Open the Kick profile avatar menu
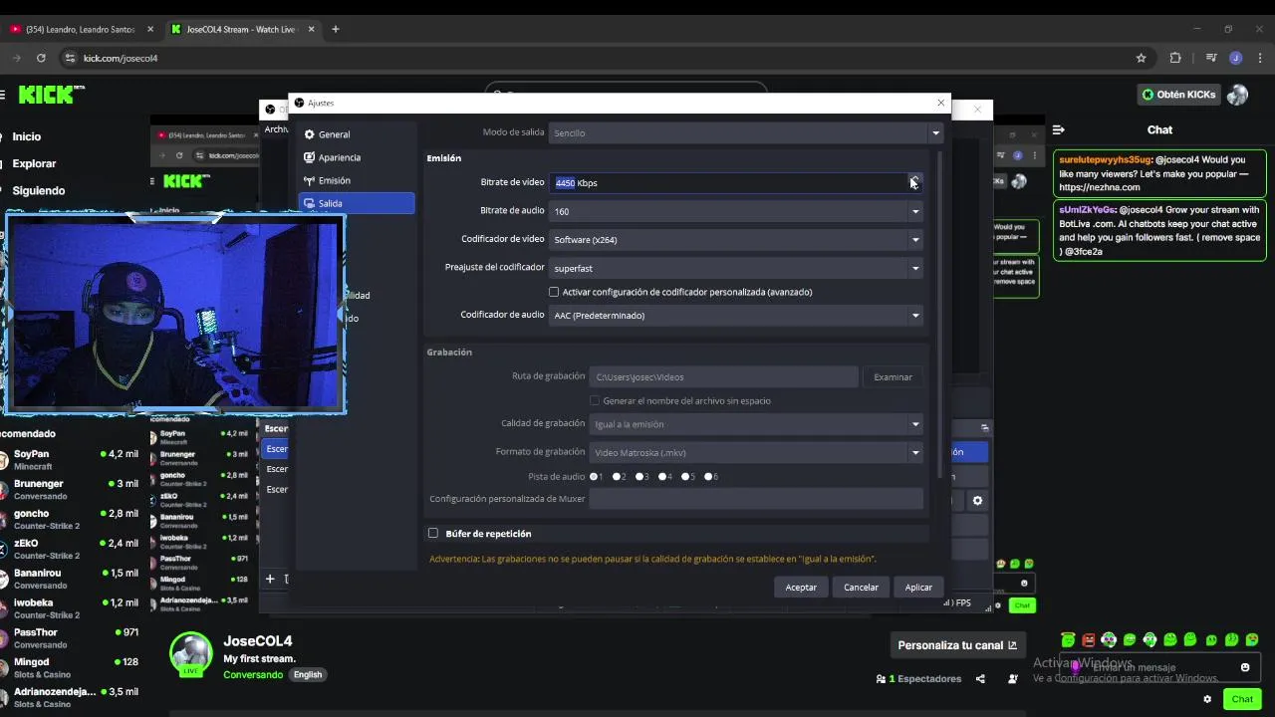This screenshot has height=717, width=1275. coord(1237,95)
